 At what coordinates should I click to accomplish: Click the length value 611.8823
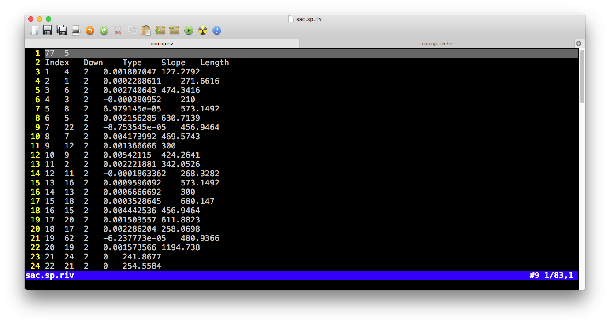coord(181,220)
